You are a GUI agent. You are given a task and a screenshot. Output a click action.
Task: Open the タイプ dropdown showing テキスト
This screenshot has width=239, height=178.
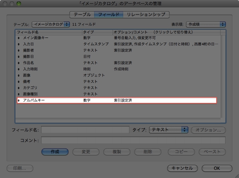[168, 130]
